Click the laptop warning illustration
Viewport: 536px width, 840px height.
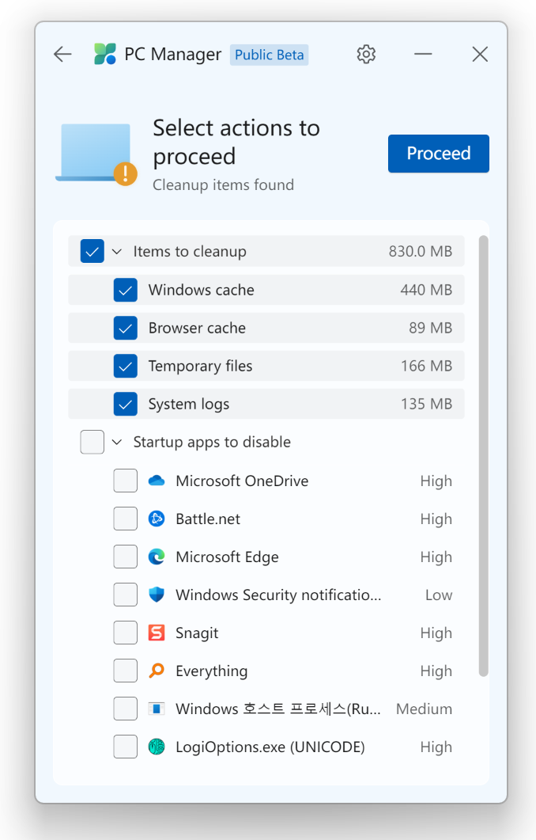pos(96,155)
